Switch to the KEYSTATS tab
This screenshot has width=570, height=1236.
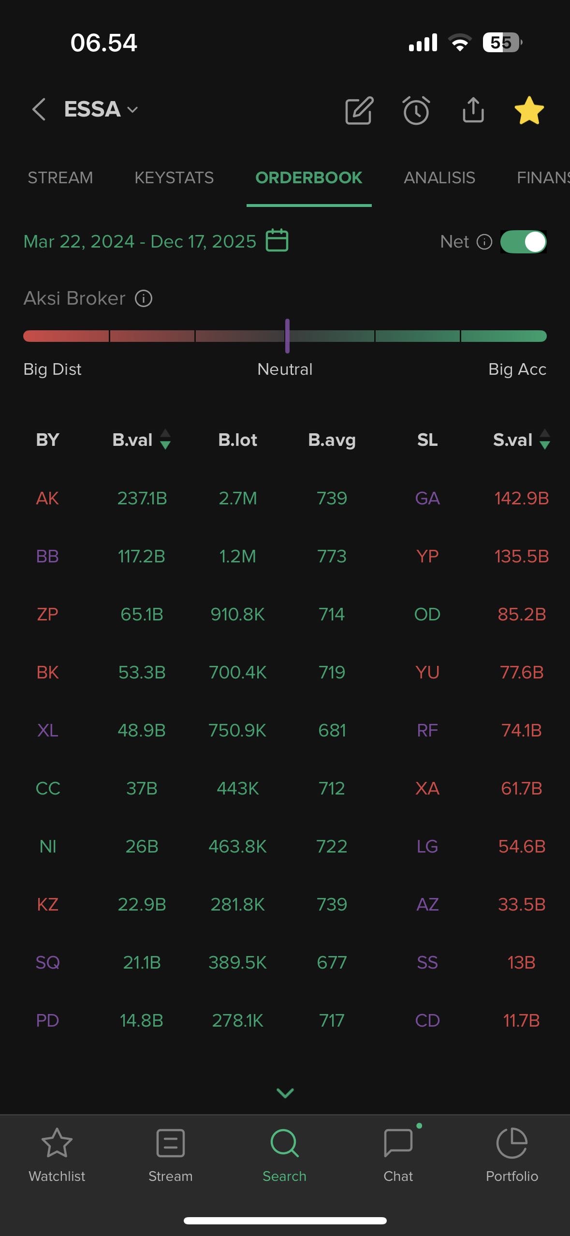point(174,178)
